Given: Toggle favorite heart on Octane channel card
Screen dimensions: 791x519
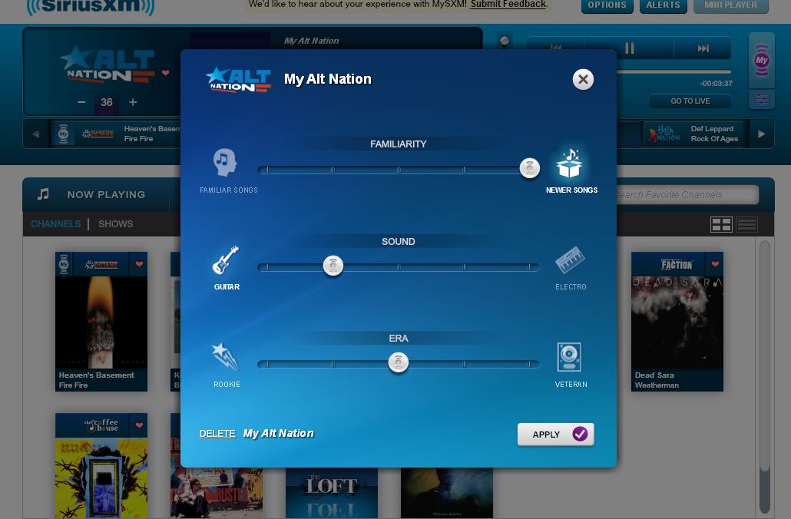Looking at the screenshot, I should (x=139, y=264).
